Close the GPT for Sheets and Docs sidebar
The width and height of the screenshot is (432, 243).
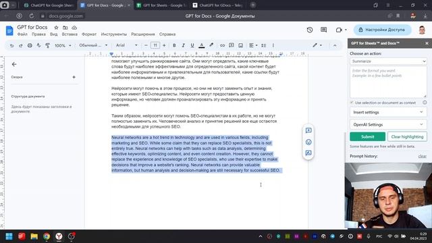427,43
